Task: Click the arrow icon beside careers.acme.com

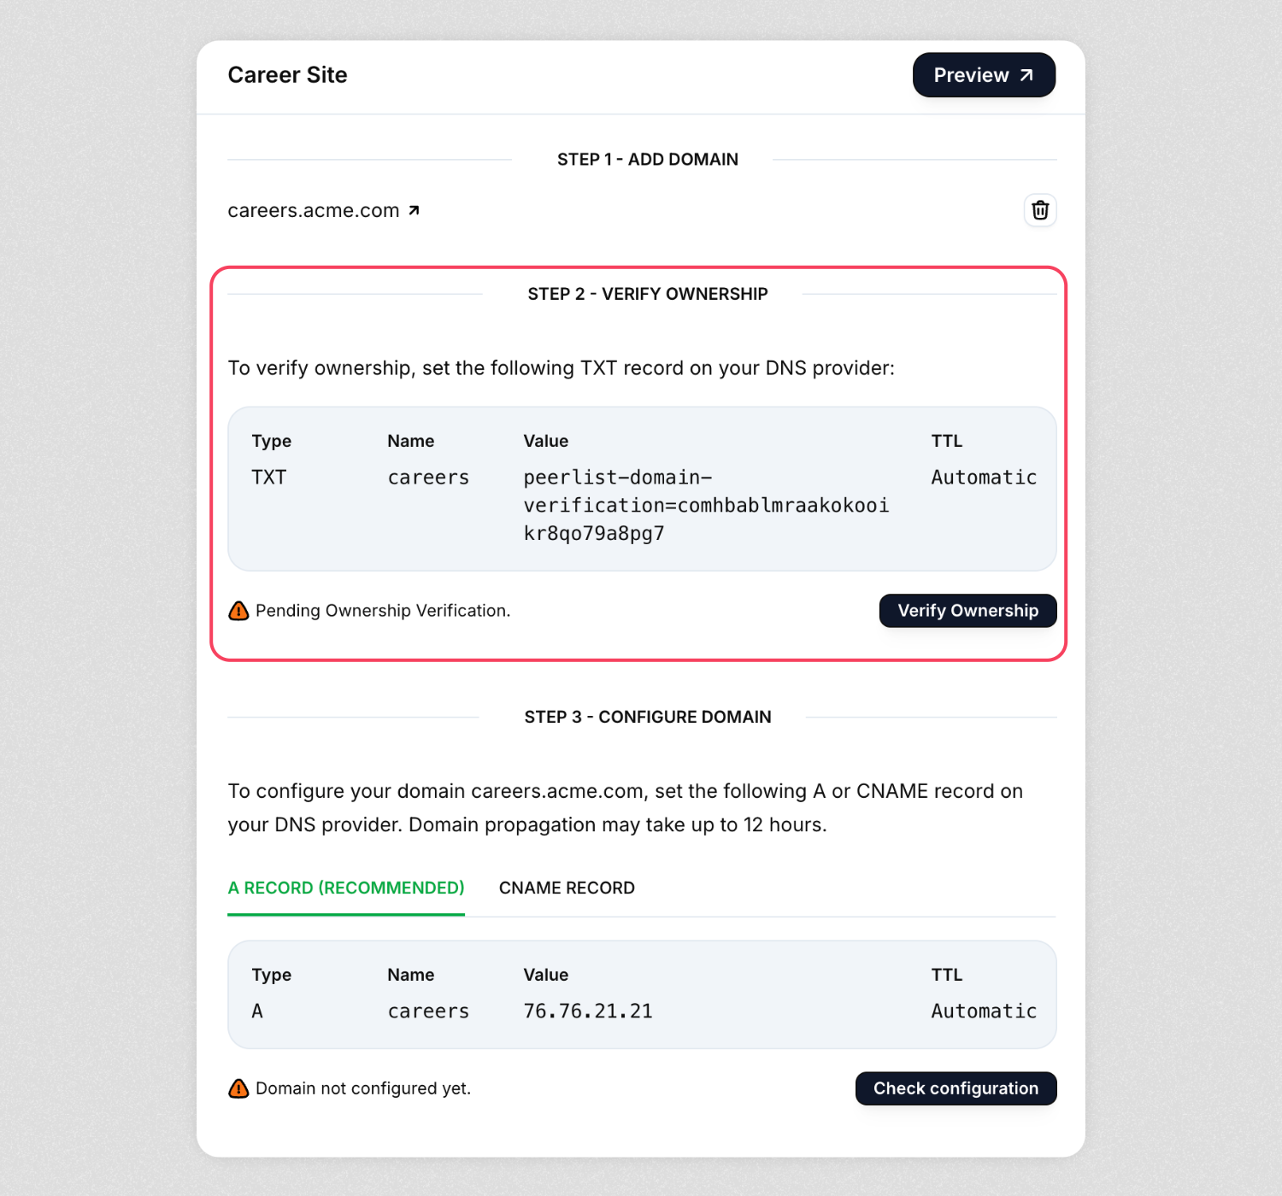Action: pos(414,210)
